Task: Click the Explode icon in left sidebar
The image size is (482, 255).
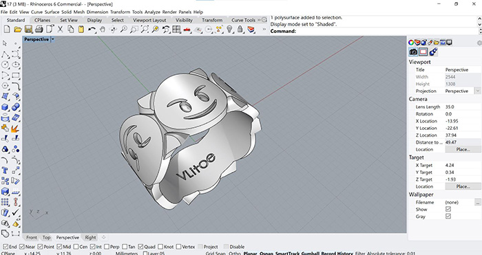Action: click(x=15, y=128)
